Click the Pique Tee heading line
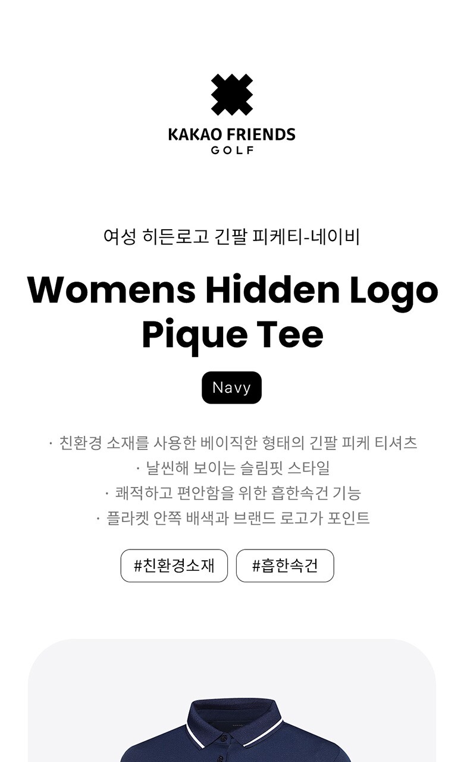The image size is (464, 762). [x=233, y=335]
